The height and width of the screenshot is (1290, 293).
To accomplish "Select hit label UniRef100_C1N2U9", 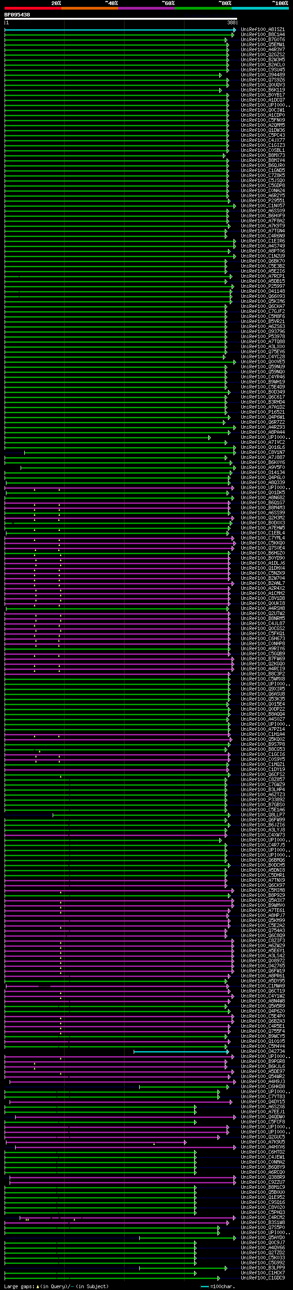I will pyautogui.click(x=262, y=256).
